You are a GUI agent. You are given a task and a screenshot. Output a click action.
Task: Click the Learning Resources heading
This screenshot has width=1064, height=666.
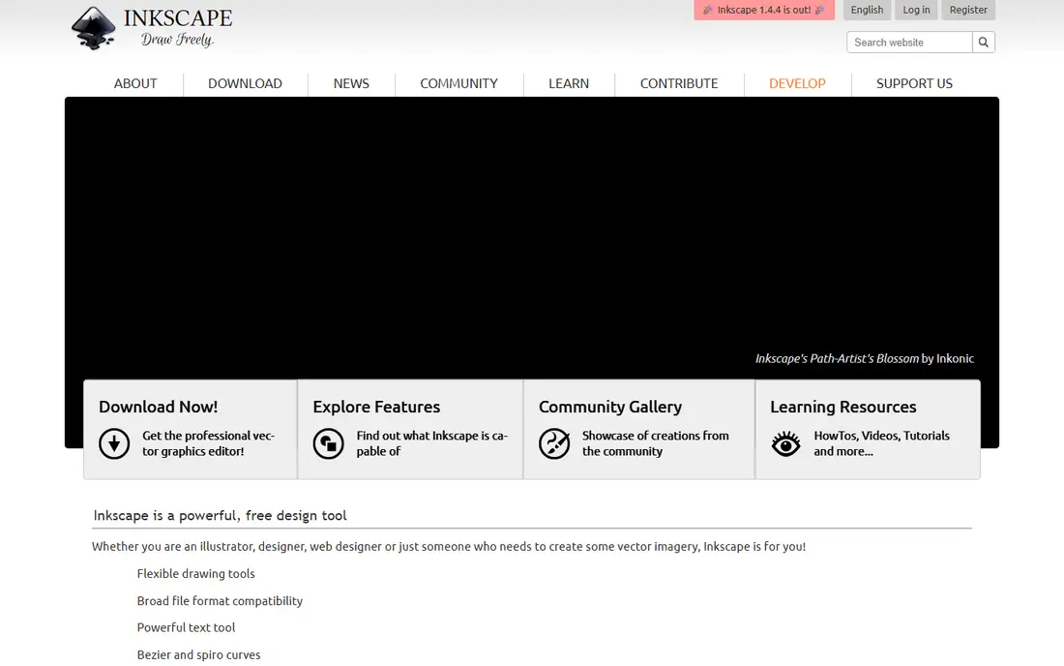[842, 407]
